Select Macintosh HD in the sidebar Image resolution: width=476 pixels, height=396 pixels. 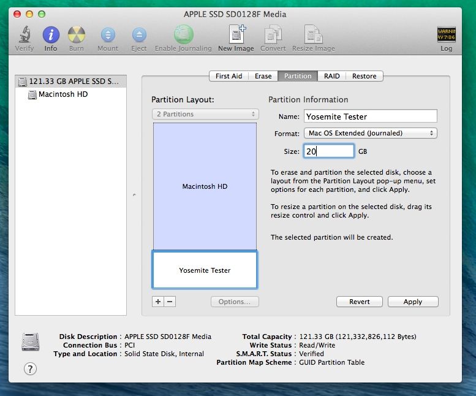62,94
